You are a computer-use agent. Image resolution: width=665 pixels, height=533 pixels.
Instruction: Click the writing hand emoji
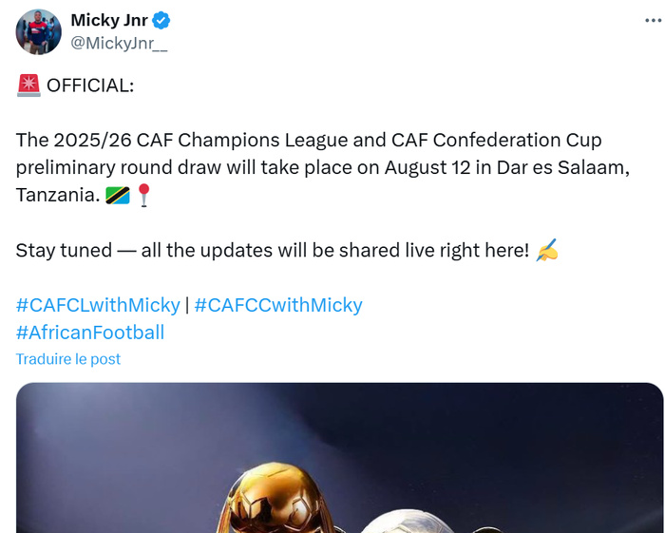(547, 251)
